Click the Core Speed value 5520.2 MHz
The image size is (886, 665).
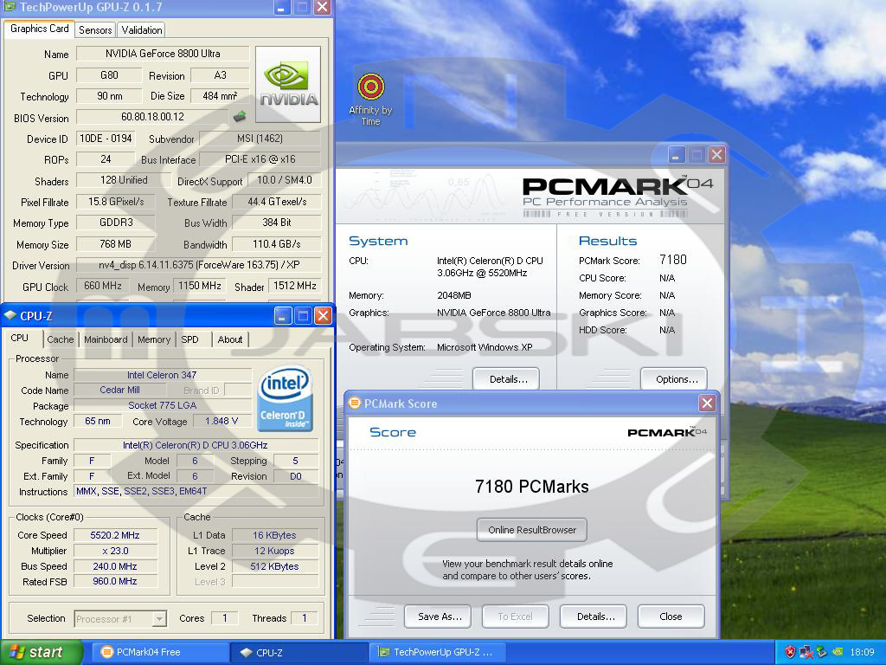coord(115,535)
